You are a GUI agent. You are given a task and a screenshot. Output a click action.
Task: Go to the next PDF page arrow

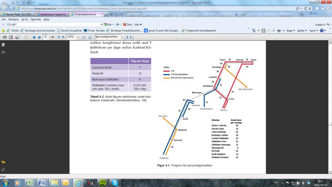[39, 37]
